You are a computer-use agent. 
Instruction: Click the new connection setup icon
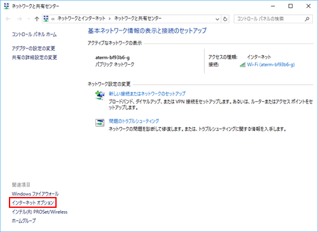click(x=100, y=95)
